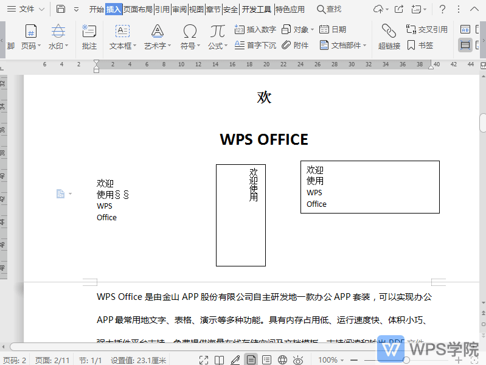Toggle eye protection mode icon
Viewport: 486px width, 365px height.
[298, 360]
